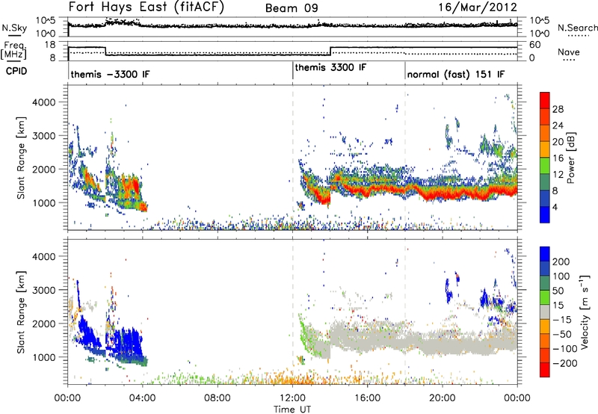Image resolution: width=598 pixels, height=414 pixels.
Task: Click the light green Power segment between 12 and 16
Action: click(x=545, y=166)
